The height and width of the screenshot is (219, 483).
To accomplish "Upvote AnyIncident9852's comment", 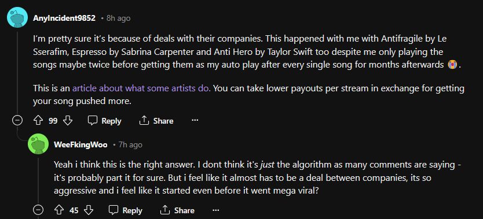I will point(38,121).
